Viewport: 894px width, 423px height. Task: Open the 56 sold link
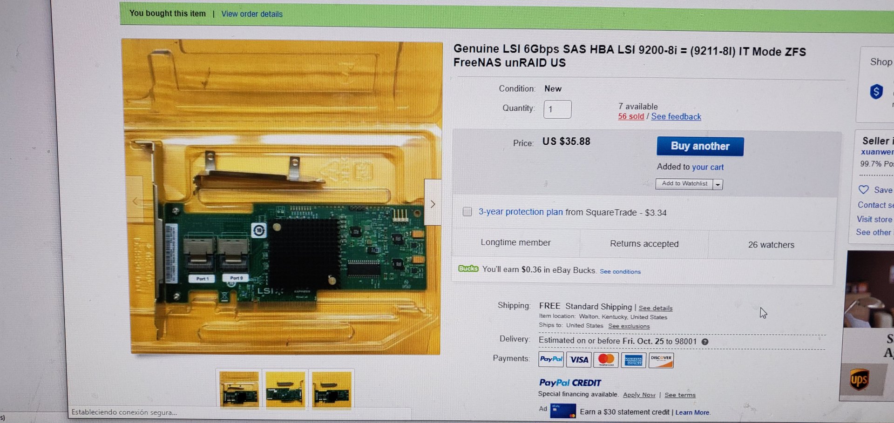pyautogui.click(x=631, y=116)
